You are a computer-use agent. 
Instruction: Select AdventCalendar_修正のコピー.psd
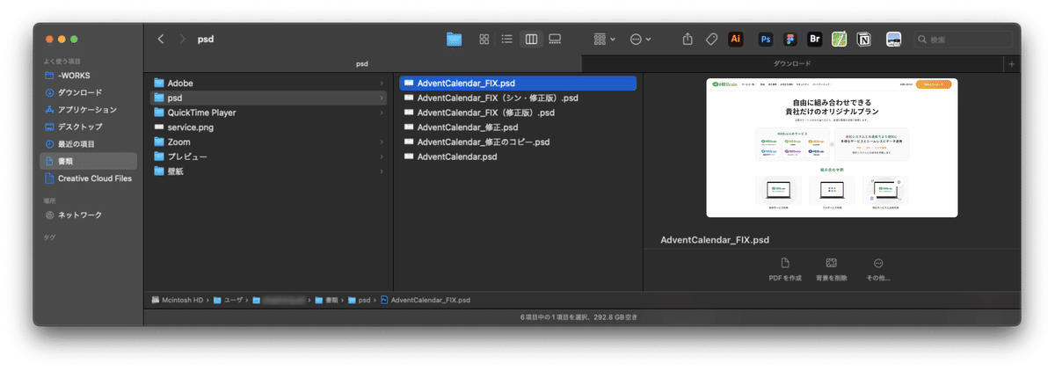[x=518, y=142]
